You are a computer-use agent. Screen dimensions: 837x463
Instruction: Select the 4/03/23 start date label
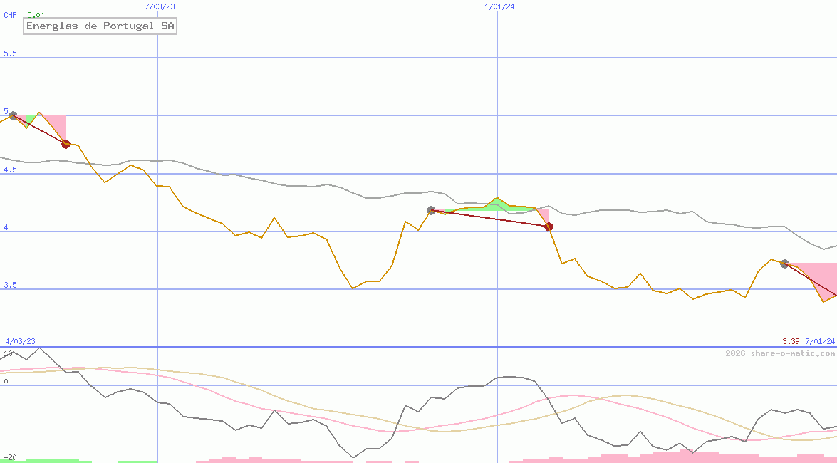20,341
